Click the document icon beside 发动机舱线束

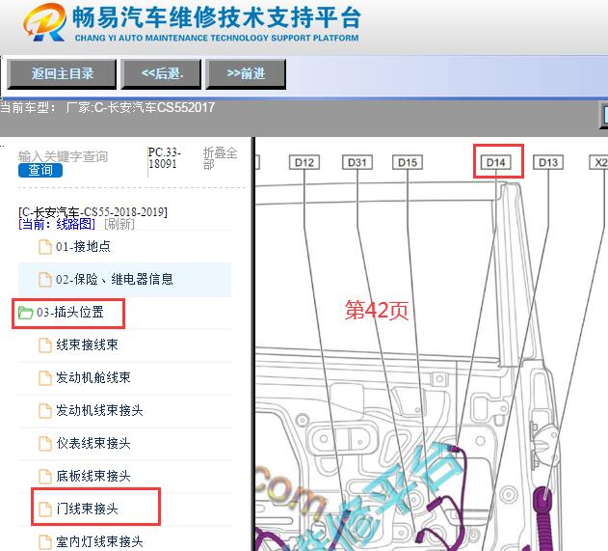coord(45,378)
